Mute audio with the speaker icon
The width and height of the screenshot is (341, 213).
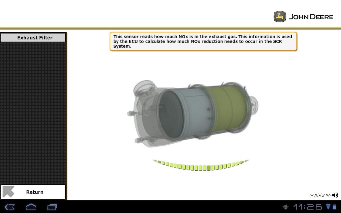pos(335,195)
